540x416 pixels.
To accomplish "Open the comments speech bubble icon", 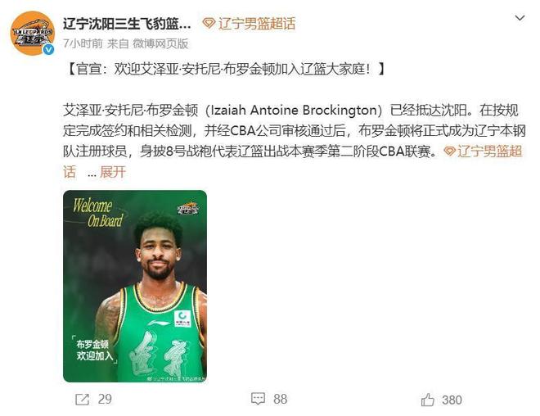I will [258, 399].
